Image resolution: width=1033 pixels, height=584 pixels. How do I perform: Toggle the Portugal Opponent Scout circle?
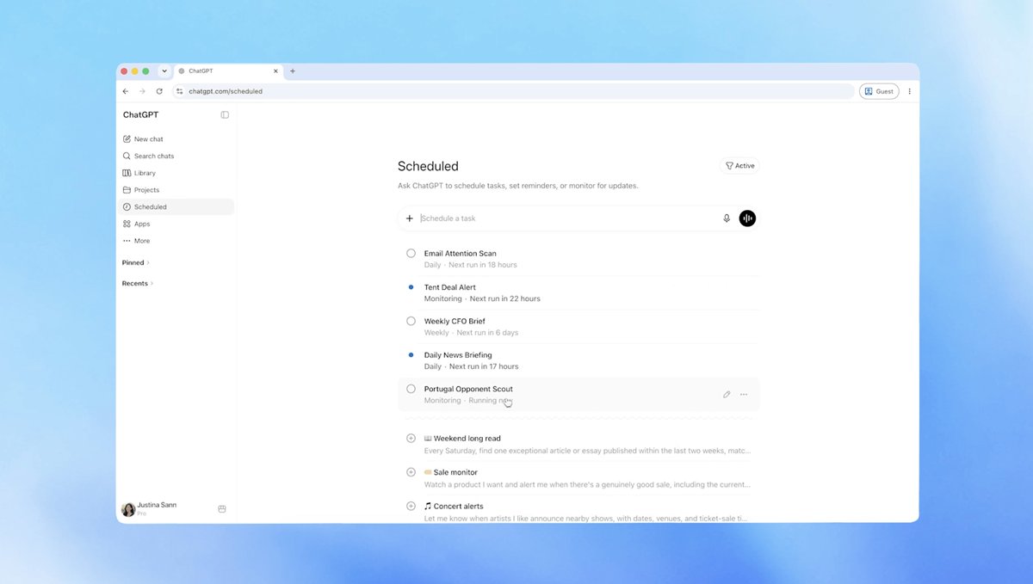click(x=411, y=389)
